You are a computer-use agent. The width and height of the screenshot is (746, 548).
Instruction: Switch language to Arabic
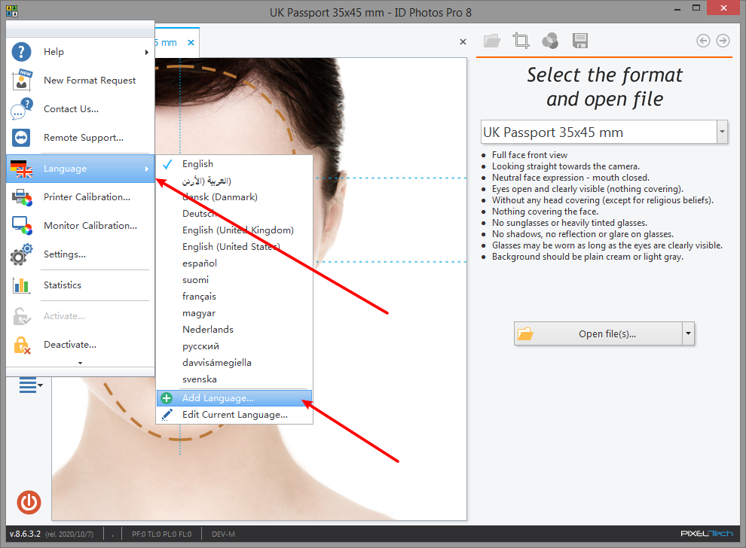pyautogui.click(x=234, y=181)
